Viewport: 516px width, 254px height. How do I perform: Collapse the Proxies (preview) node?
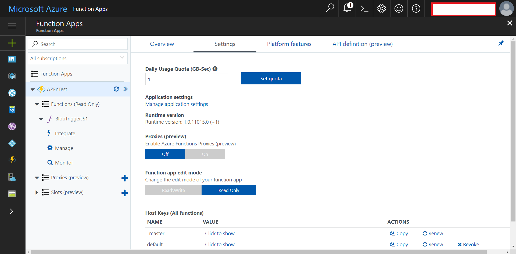(37, 178)
